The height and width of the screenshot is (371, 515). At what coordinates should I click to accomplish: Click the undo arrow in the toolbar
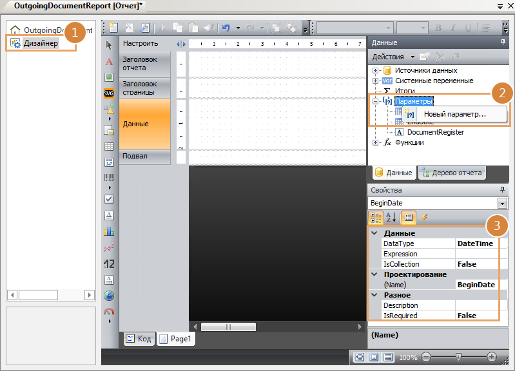tap(226, 28)
